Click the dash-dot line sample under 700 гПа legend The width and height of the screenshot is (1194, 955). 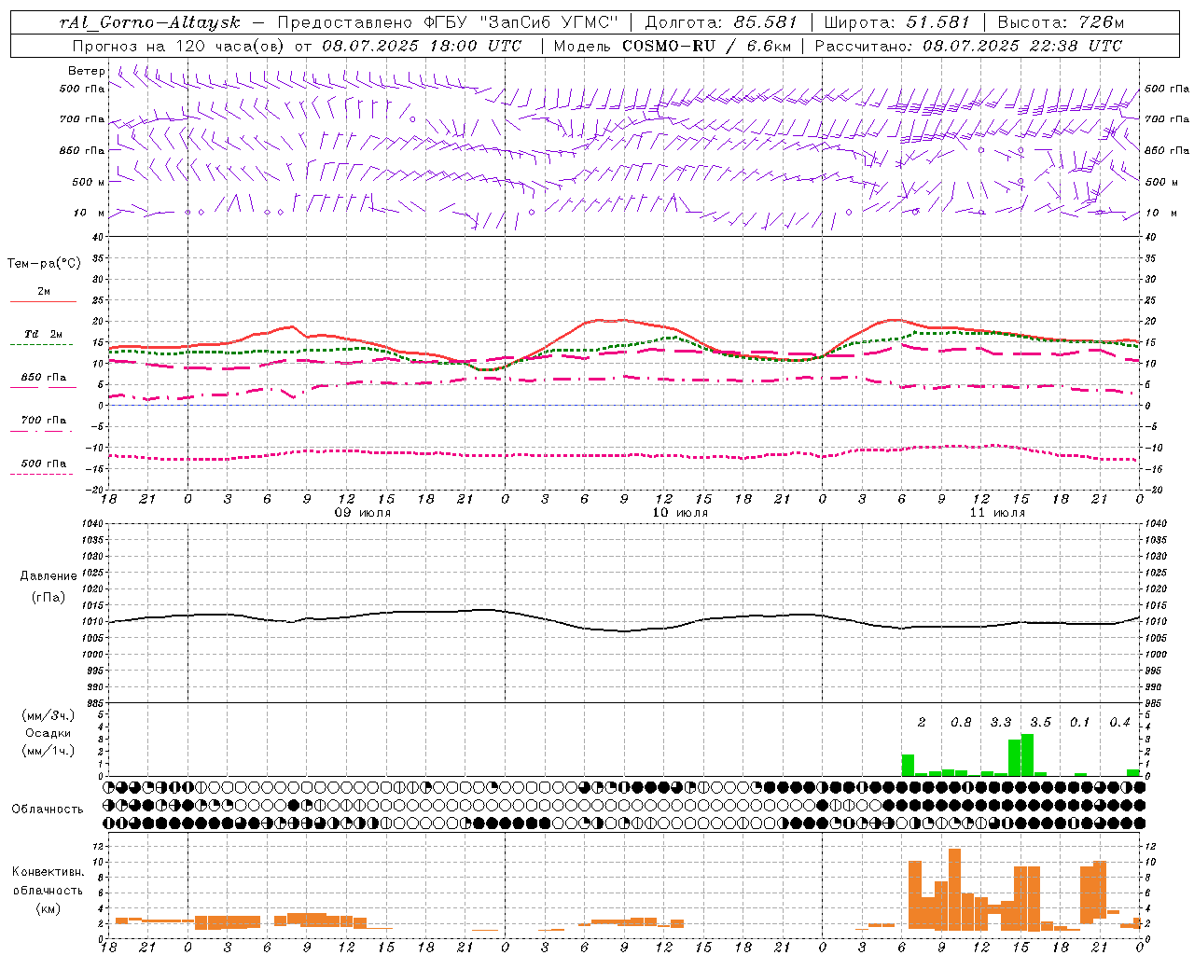42,431
